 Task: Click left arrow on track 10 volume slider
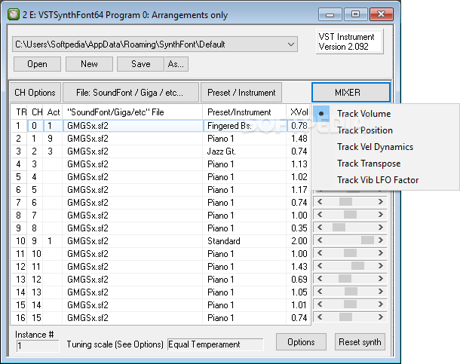click(320, 240)
